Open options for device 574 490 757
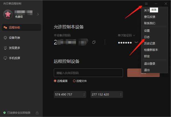 (x=84, y=94)
